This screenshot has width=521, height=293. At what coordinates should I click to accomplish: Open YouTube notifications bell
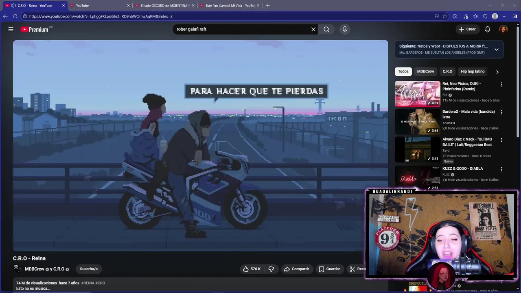pyautogui.click(x=488, y=29)
